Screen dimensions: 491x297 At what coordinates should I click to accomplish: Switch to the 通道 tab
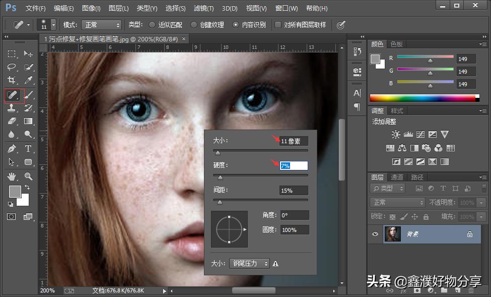click(397, 177)
